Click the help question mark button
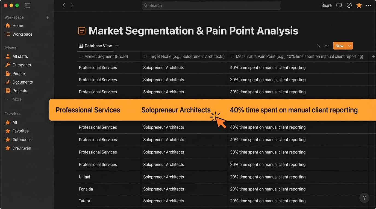Screen dimensions: 376x209 [364, 198]
